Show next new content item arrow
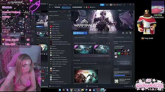 coord(107,43)
